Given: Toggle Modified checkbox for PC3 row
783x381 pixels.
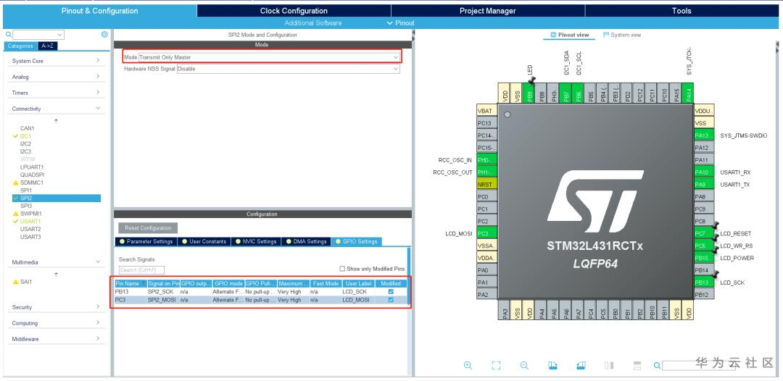Looking at the screenshot, I should click(x=391, y=300).
